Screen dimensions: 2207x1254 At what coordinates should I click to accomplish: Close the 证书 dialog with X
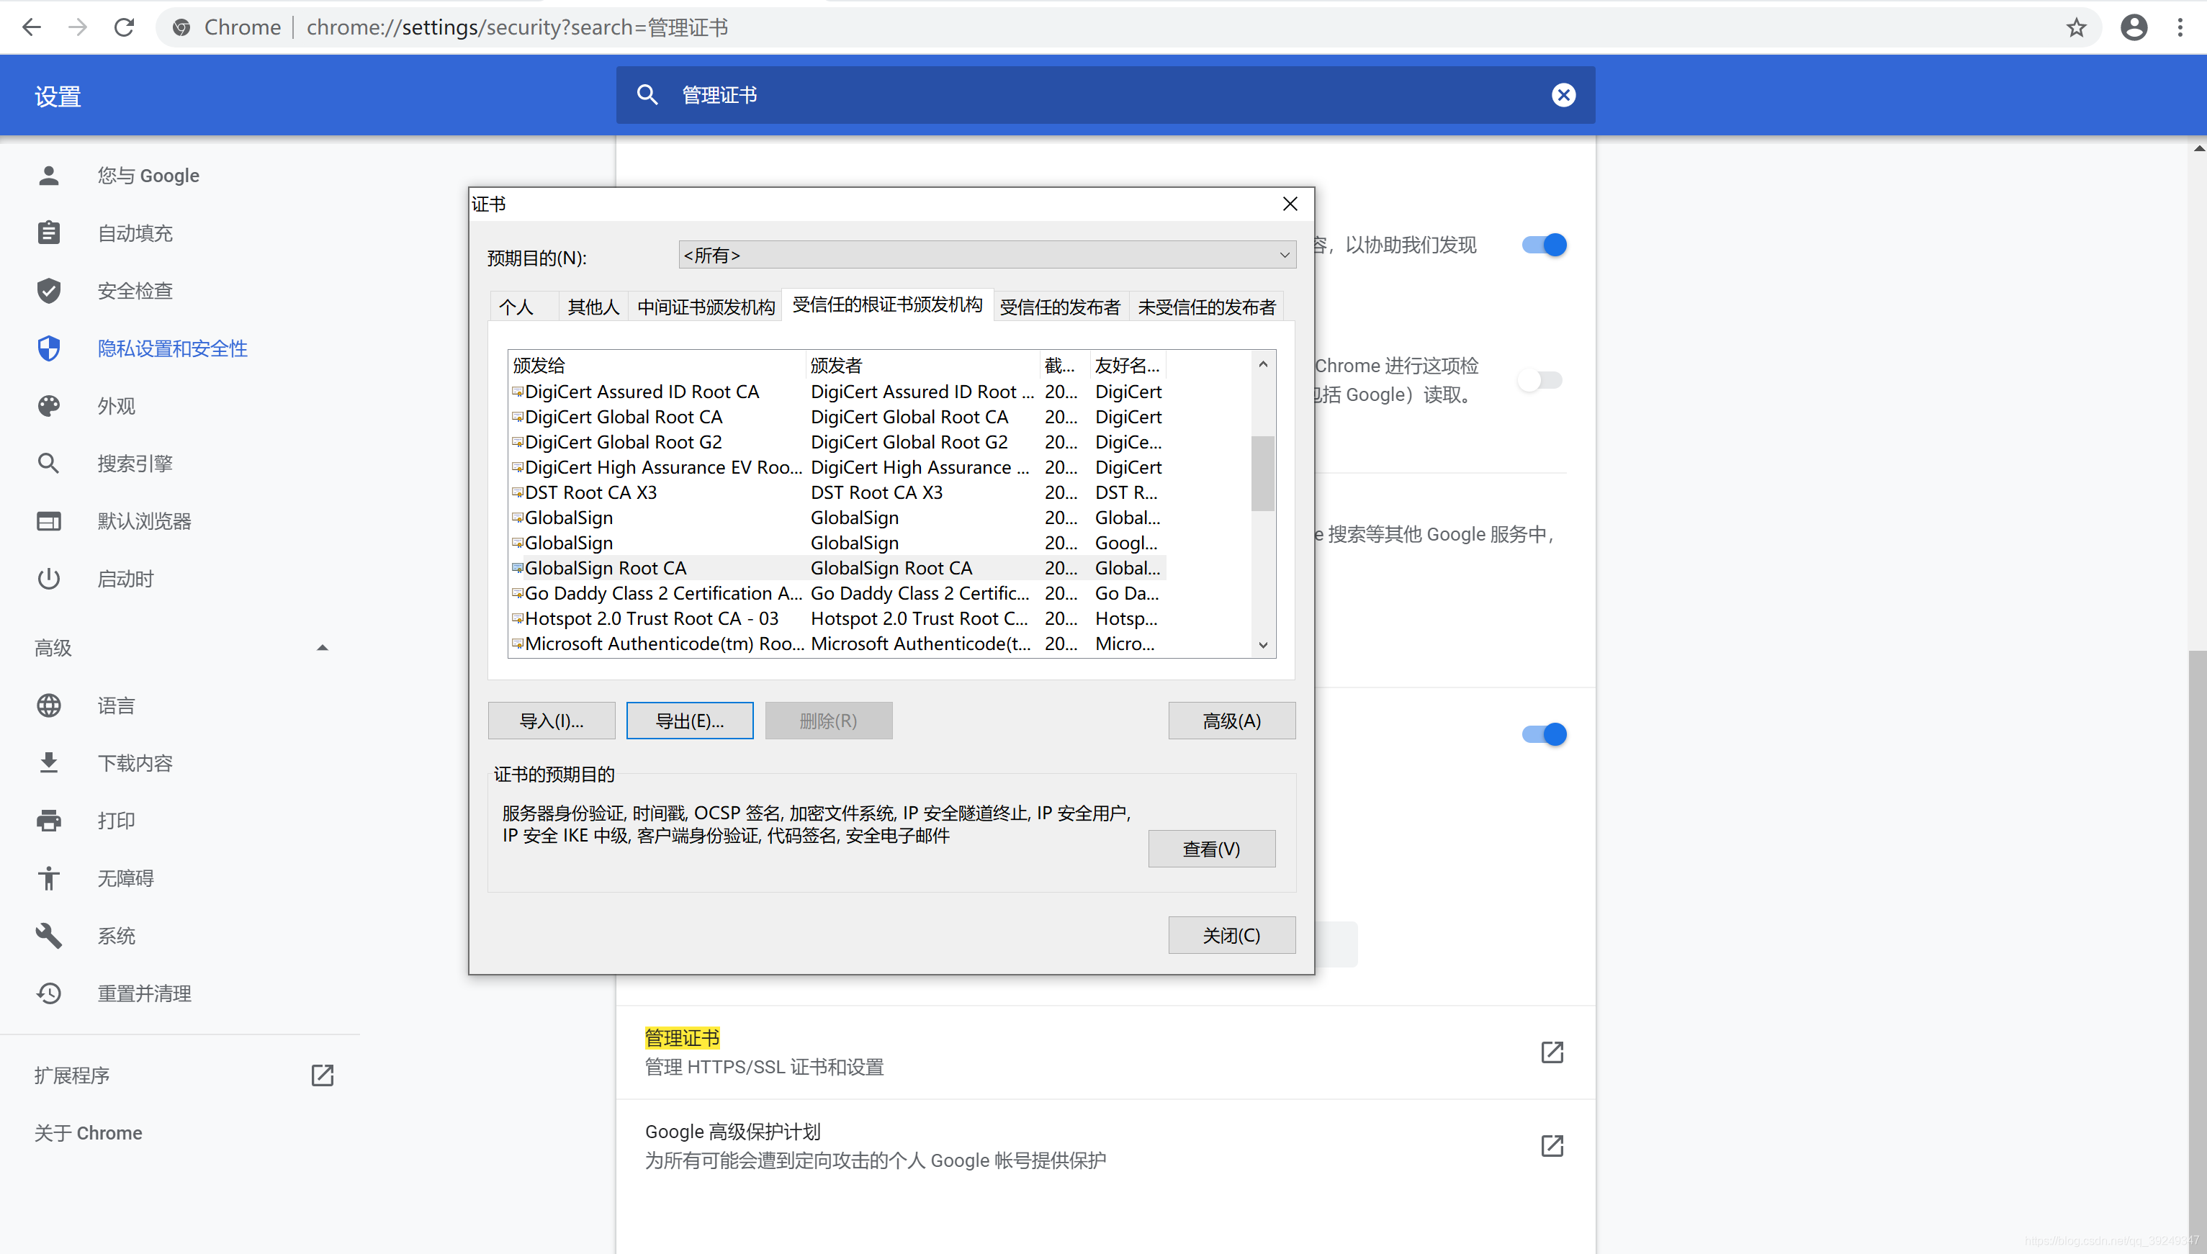click(1290, 204)
